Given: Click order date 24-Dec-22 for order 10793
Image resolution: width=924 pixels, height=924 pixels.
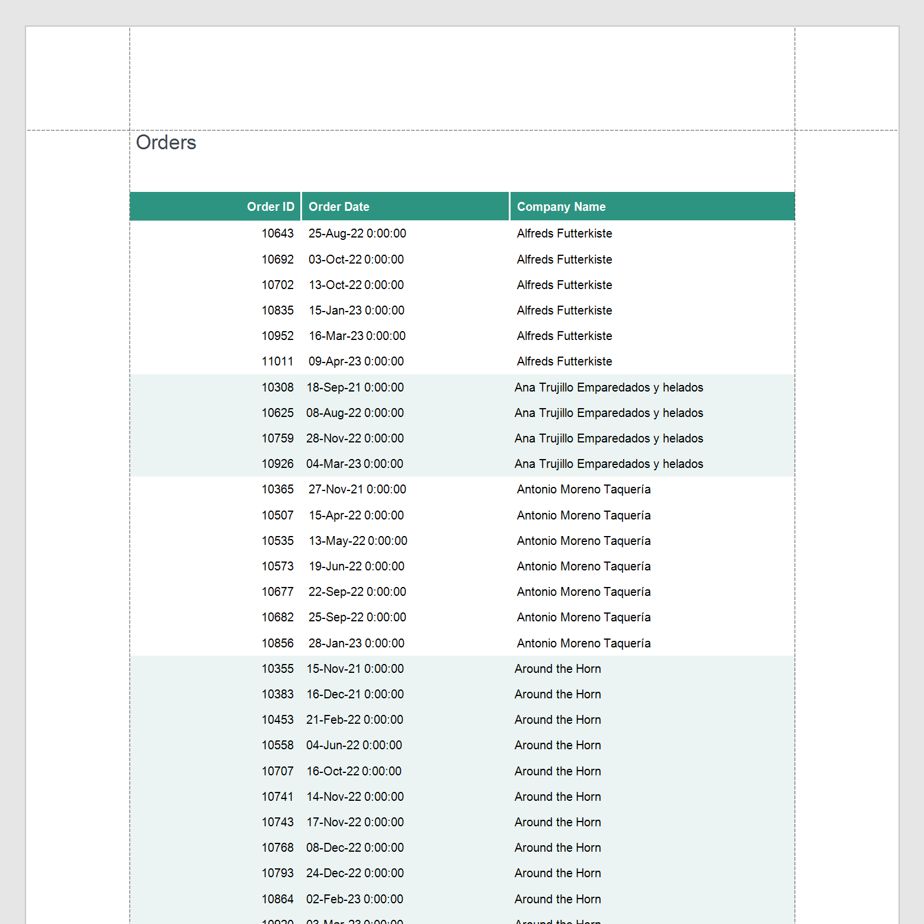Looking at the screenshot, I should pos(355,873).
